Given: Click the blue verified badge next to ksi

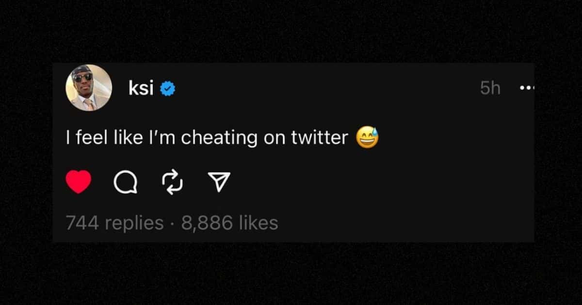Looking at the screenshot, I should pyautogui.click(x=168, y=89).
